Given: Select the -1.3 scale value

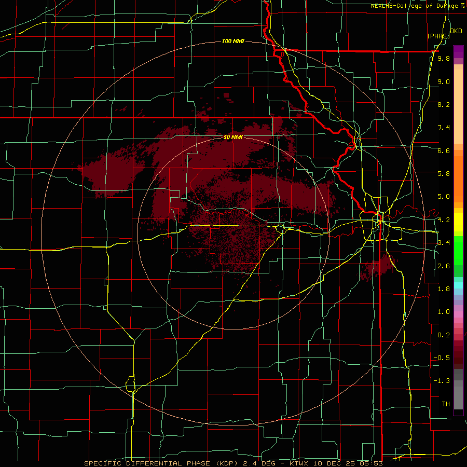Looking at the screenshot, I should (x=442, y=381).
